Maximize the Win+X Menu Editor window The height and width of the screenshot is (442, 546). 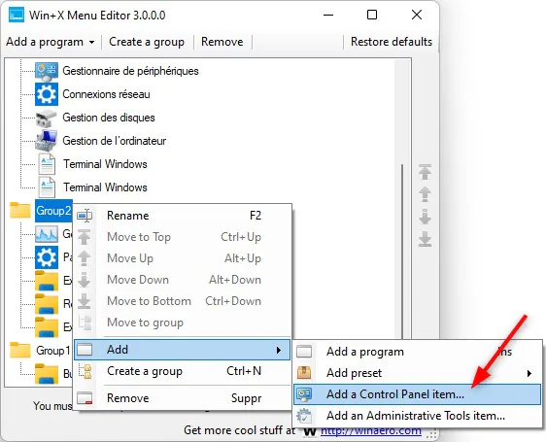[x=372, y=15]
